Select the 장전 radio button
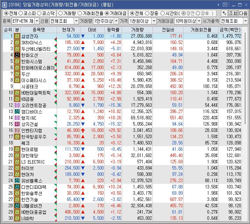 point(184,13)
